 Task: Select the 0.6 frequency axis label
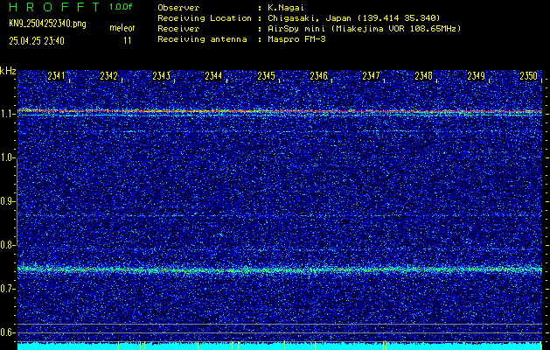tap(7, 332)
